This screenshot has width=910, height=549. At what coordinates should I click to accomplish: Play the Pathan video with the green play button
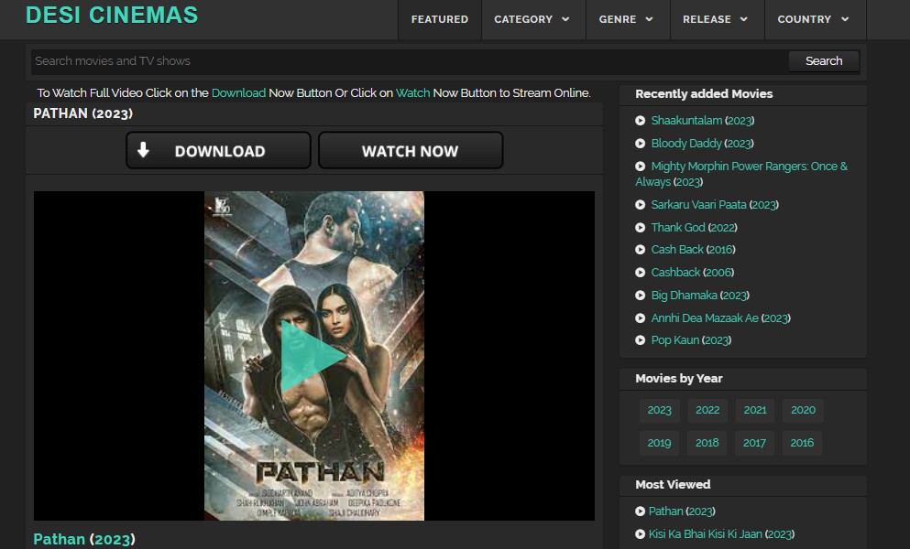click(x=313, y=357)
